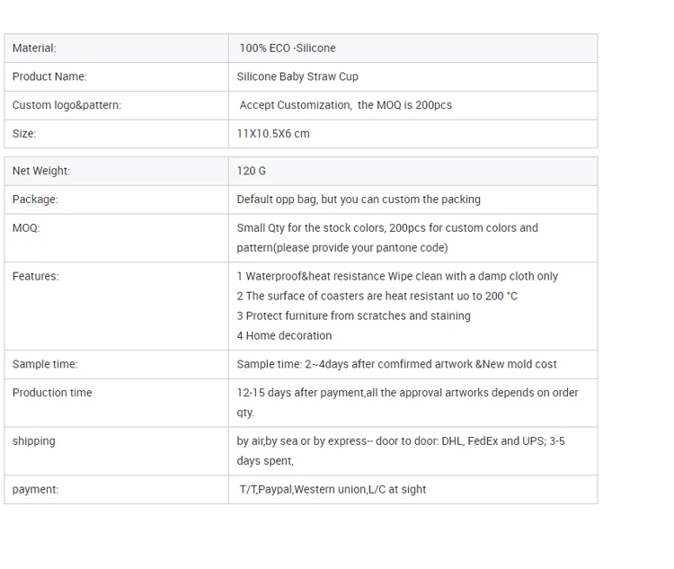Select the "120 G" weight value
The width and height of the screenshot is (674, 569).
coord(252,172)
